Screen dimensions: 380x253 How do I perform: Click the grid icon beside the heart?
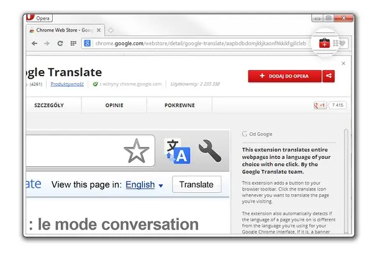coord(335,43)
